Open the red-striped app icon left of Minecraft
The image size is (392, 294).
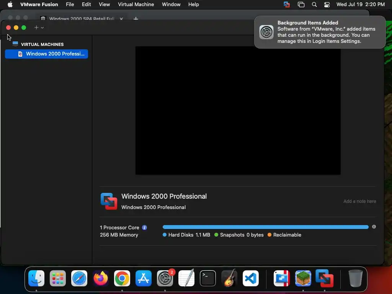(x=282, y=278)
